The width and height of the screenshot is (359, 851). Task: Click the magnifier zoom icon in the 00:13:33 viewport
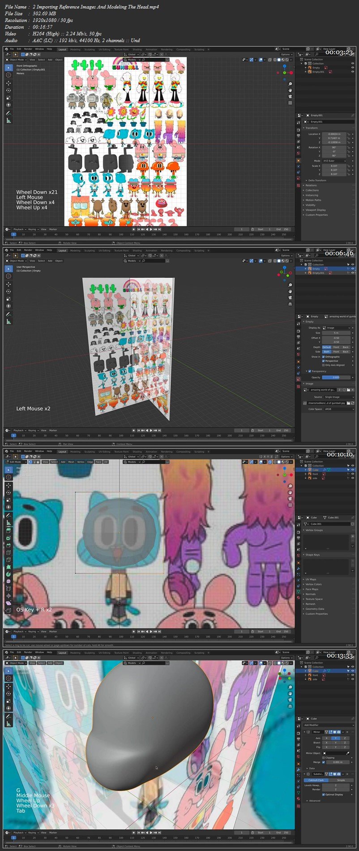coord(290,688)
